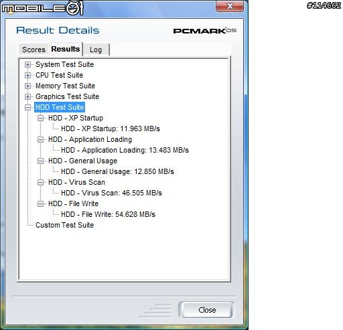
Task: Collapse the HDD - File Write branch
Action: pos(40,204)
